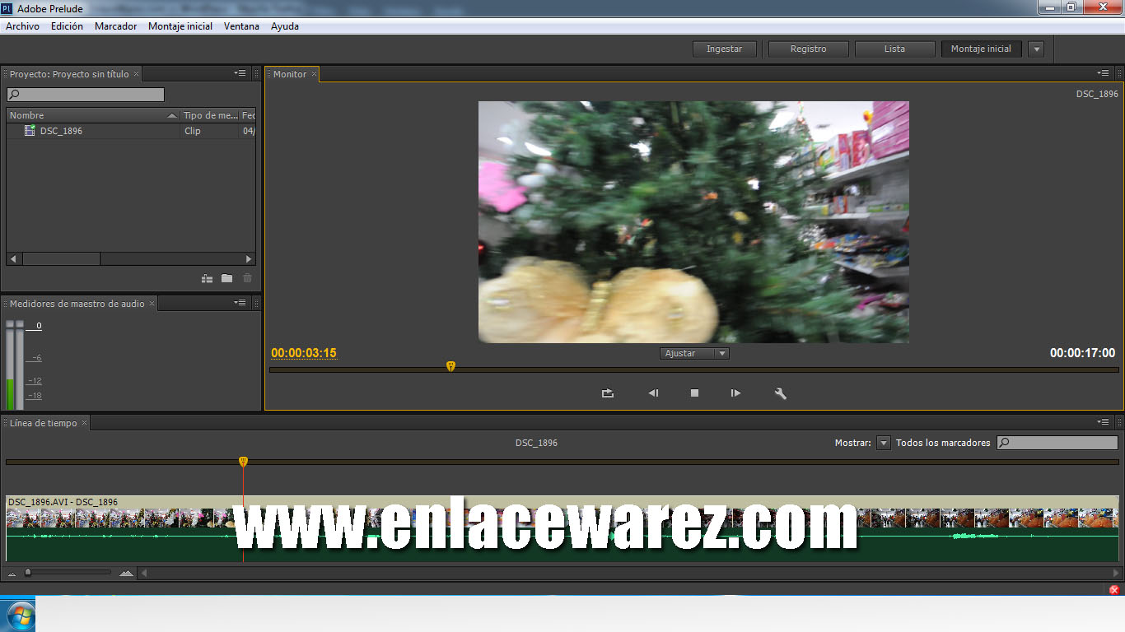Click the magnifier icon in Project search
Screen dimensions: 1125x632
pos(14,95)
